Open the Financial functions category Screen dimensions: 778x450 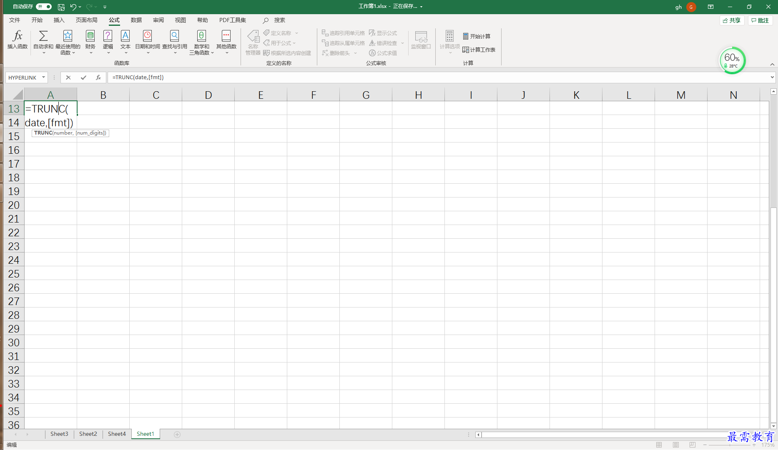(90, 42)
